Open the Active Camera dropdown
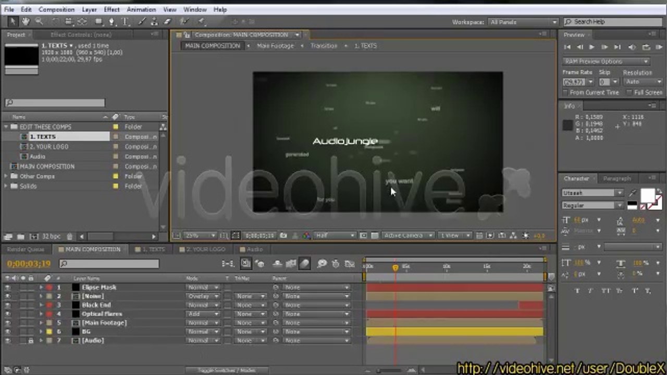The height and width of the screenshot is (375, 667). click(407, 235)
